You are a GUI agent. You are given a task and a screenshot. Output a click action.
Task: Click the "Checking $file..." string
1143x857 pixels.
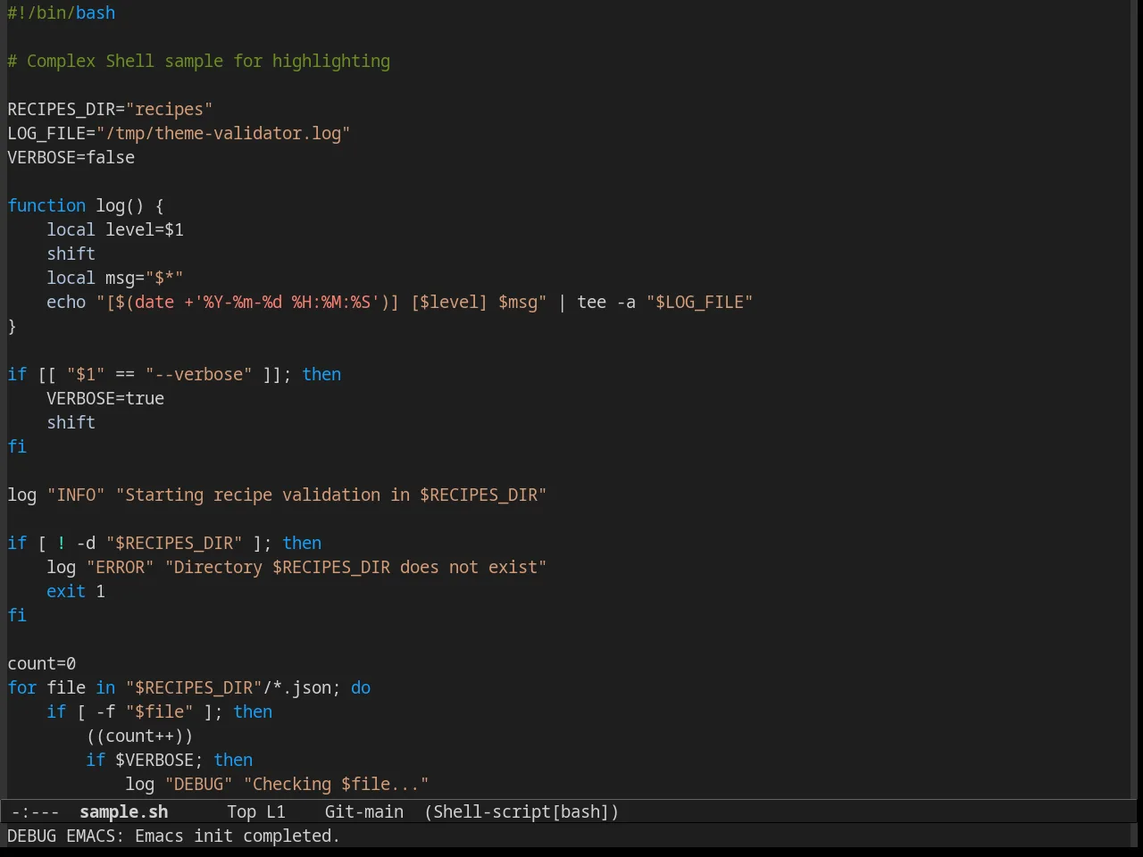pos(336,784)
